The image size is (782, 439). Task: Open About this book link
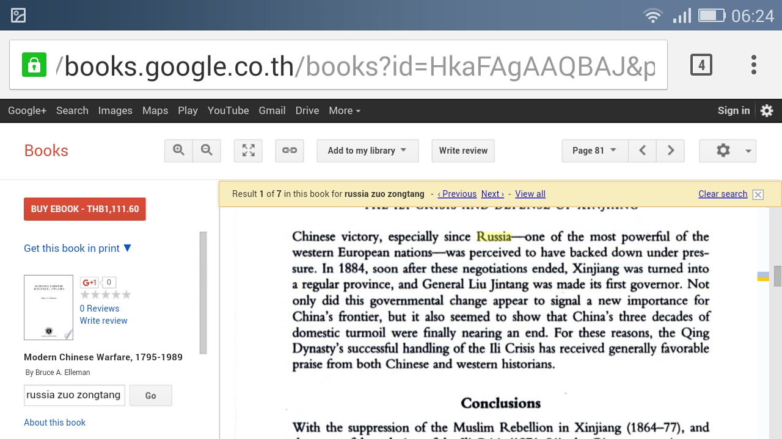tap(54, 423)
